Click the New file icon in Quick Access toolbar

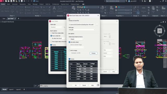coord(6,1)
